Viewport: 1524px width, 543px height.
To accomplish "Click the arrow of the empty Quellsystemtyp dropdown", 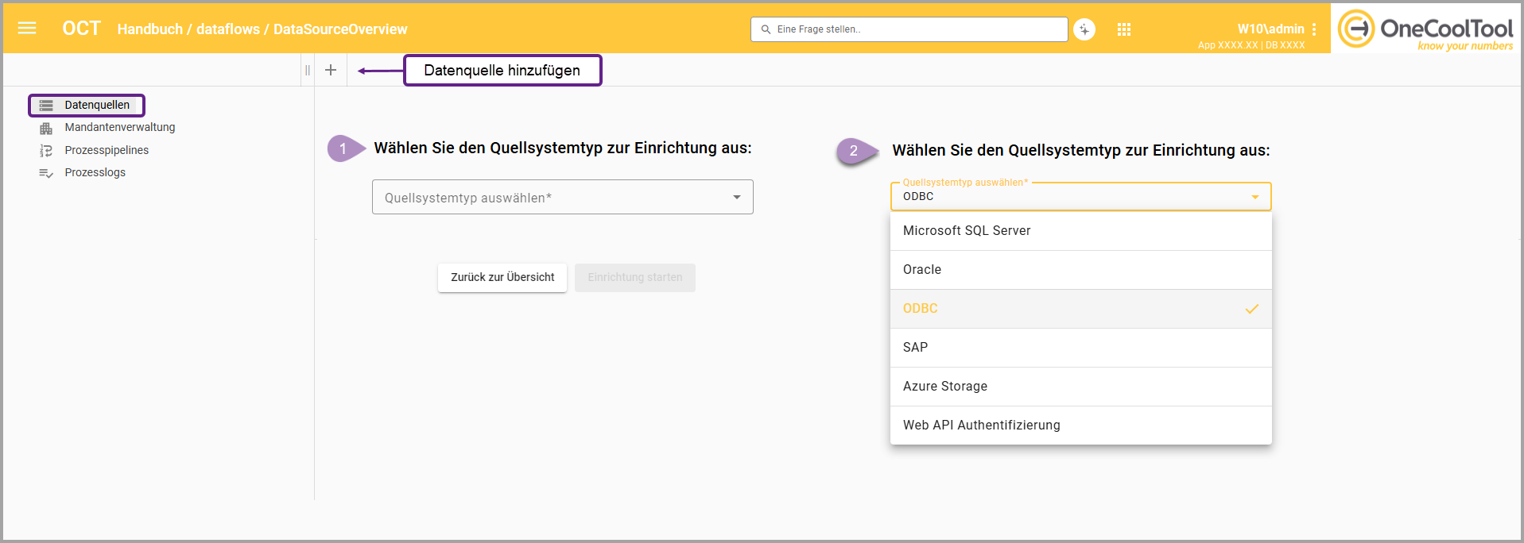I will pyautogui.click(x=737, y=197).
